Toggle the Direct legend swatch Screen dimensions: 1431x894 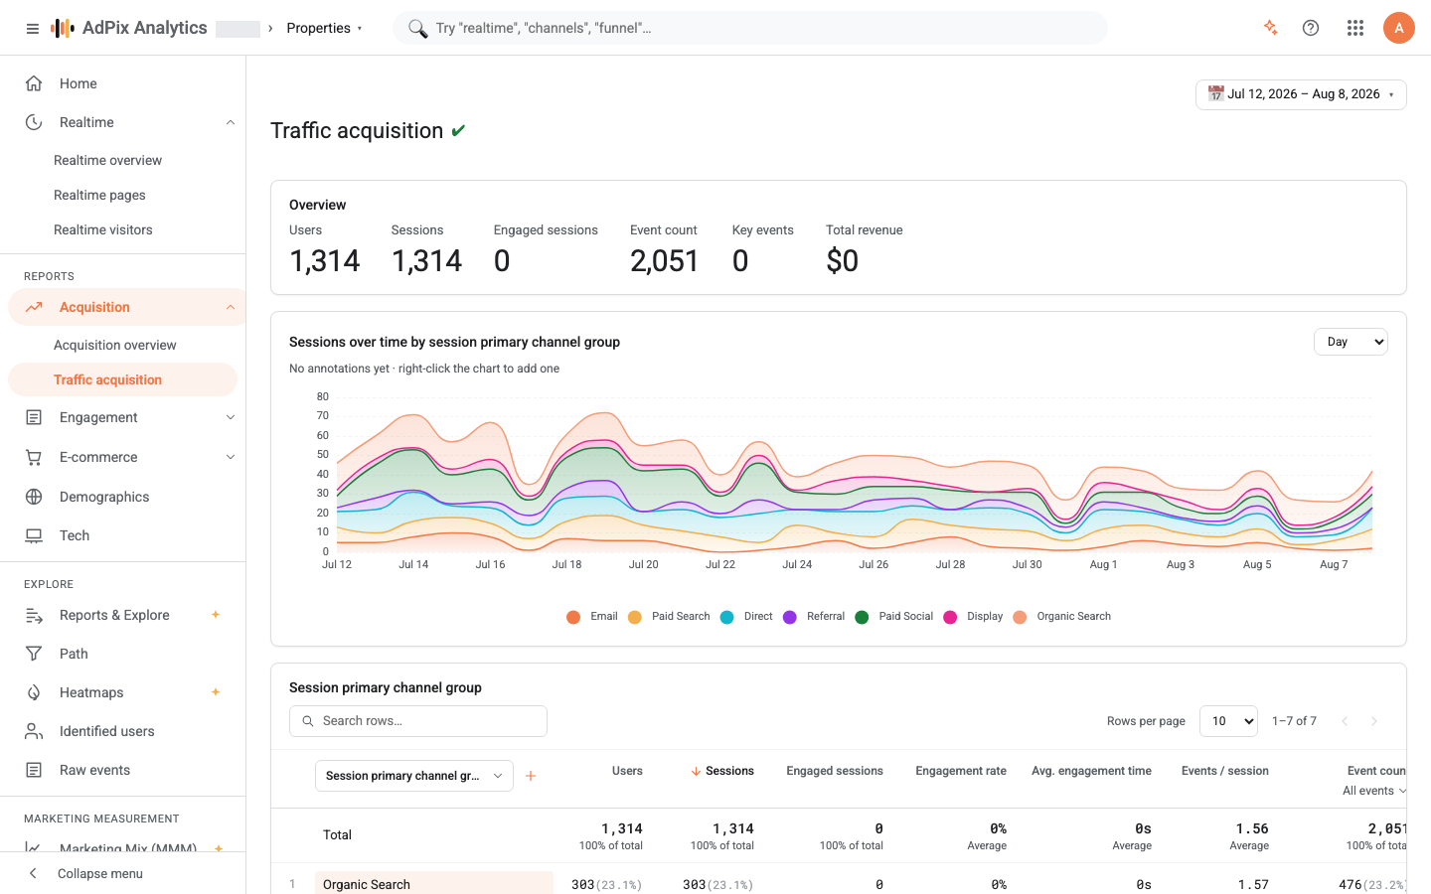pyautogui.click(x=726, y=617)
